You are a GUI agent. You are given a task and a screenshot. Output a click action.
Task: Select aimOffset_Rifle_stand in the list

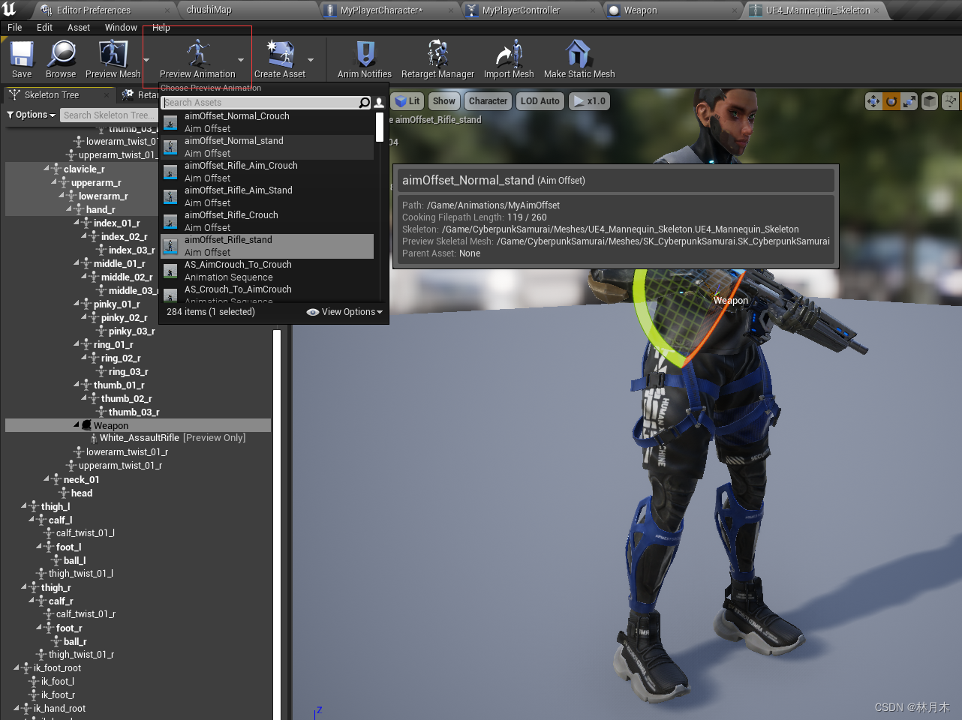click(x=267, y=246)
